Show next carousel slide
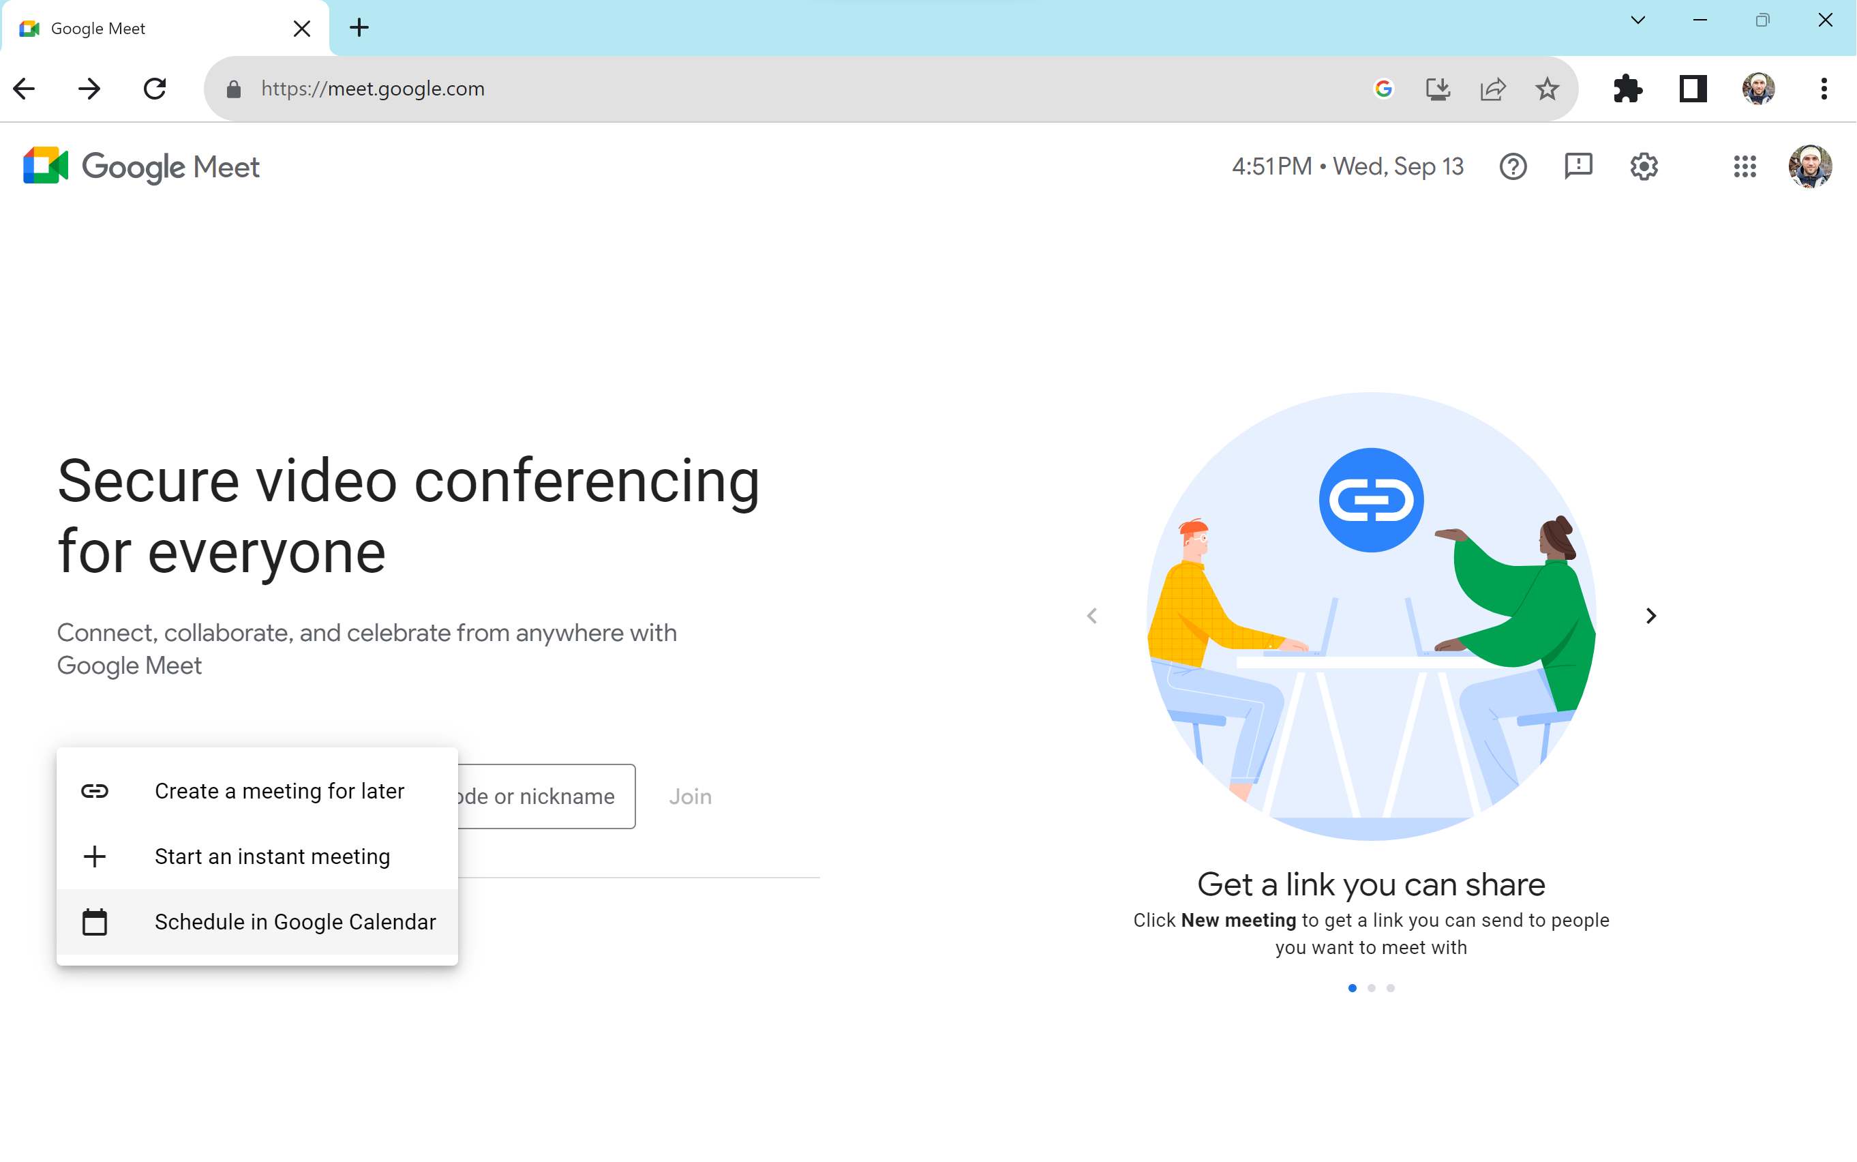The width and height of the screenshot is (1857, 1162). click(x=1650, y=616)
